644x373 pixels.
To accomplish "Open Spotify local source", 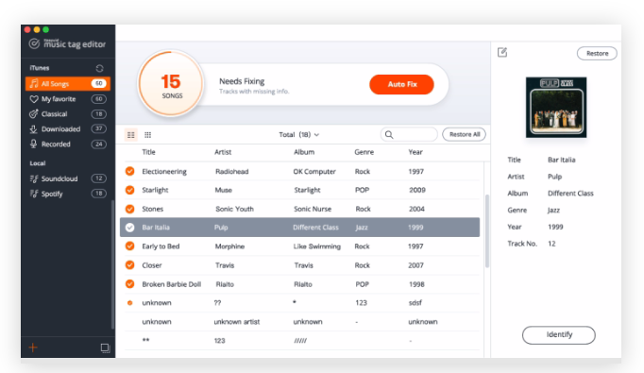I will pyautogui.click(x=68, y=194).
